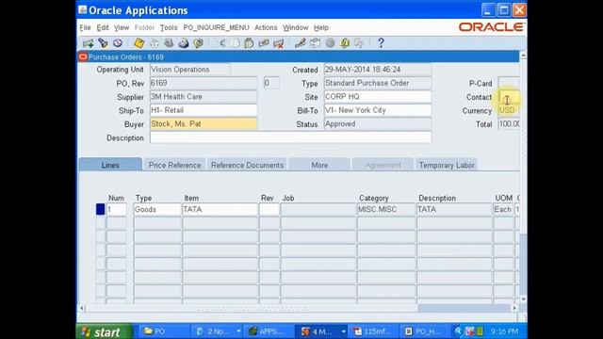This screenshot has height=339, width=603.
Task: Click the line Description cell TATA
Action: [454, 209]
